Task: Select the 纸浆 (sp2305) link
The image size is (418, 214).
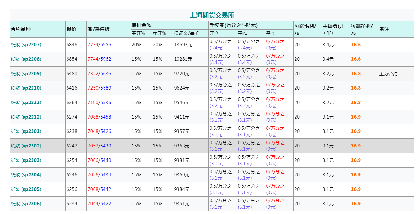Action: click(26, 189)
